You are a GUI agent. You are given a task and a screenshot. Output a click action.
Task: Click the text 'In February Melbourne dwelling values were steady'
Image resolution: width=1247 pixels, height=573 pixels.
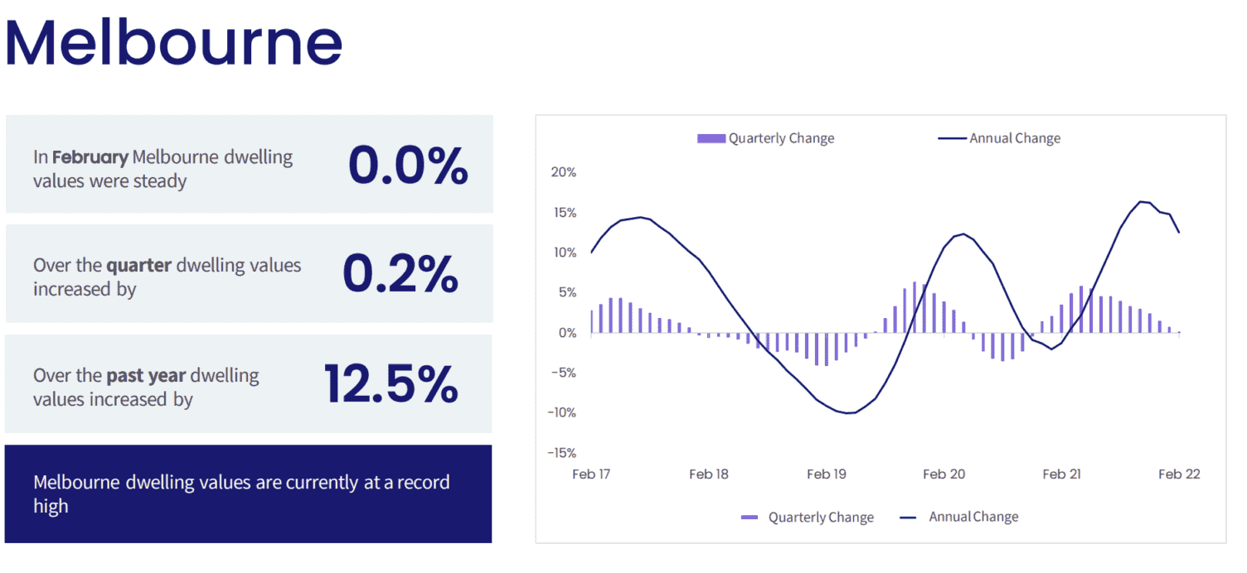click(x=163, y=169)
